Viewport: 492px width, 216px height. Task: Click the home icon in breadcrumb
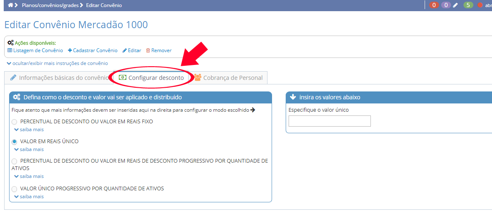pyautogui.click(x=10, y=5)
